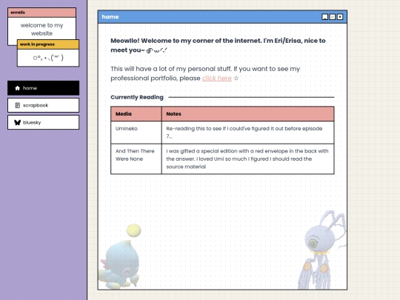The width and height of the screenshot is (400, 300).
Task: Click the 'Meowllo! Welcome' greeting heading
Action: tap(218, 45)
